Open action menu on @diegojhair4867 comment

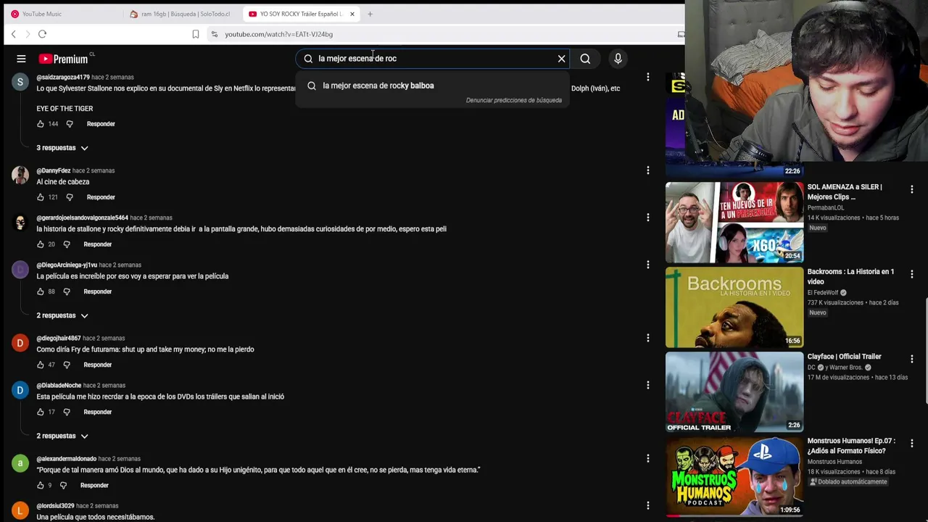coord(648,338)
